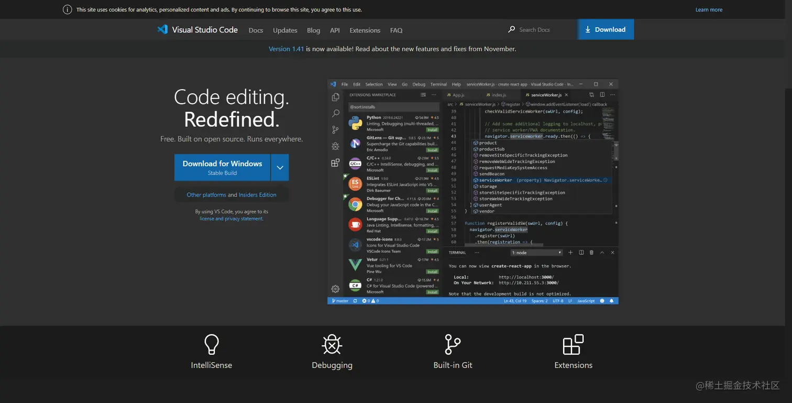Click the terminal split icon
Viewport: 792px width, 403px height.
[581, 253]
